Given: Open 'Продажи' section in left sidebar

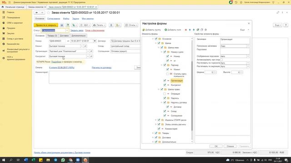Looking at the screenshot, I should (x=11, y=28).
